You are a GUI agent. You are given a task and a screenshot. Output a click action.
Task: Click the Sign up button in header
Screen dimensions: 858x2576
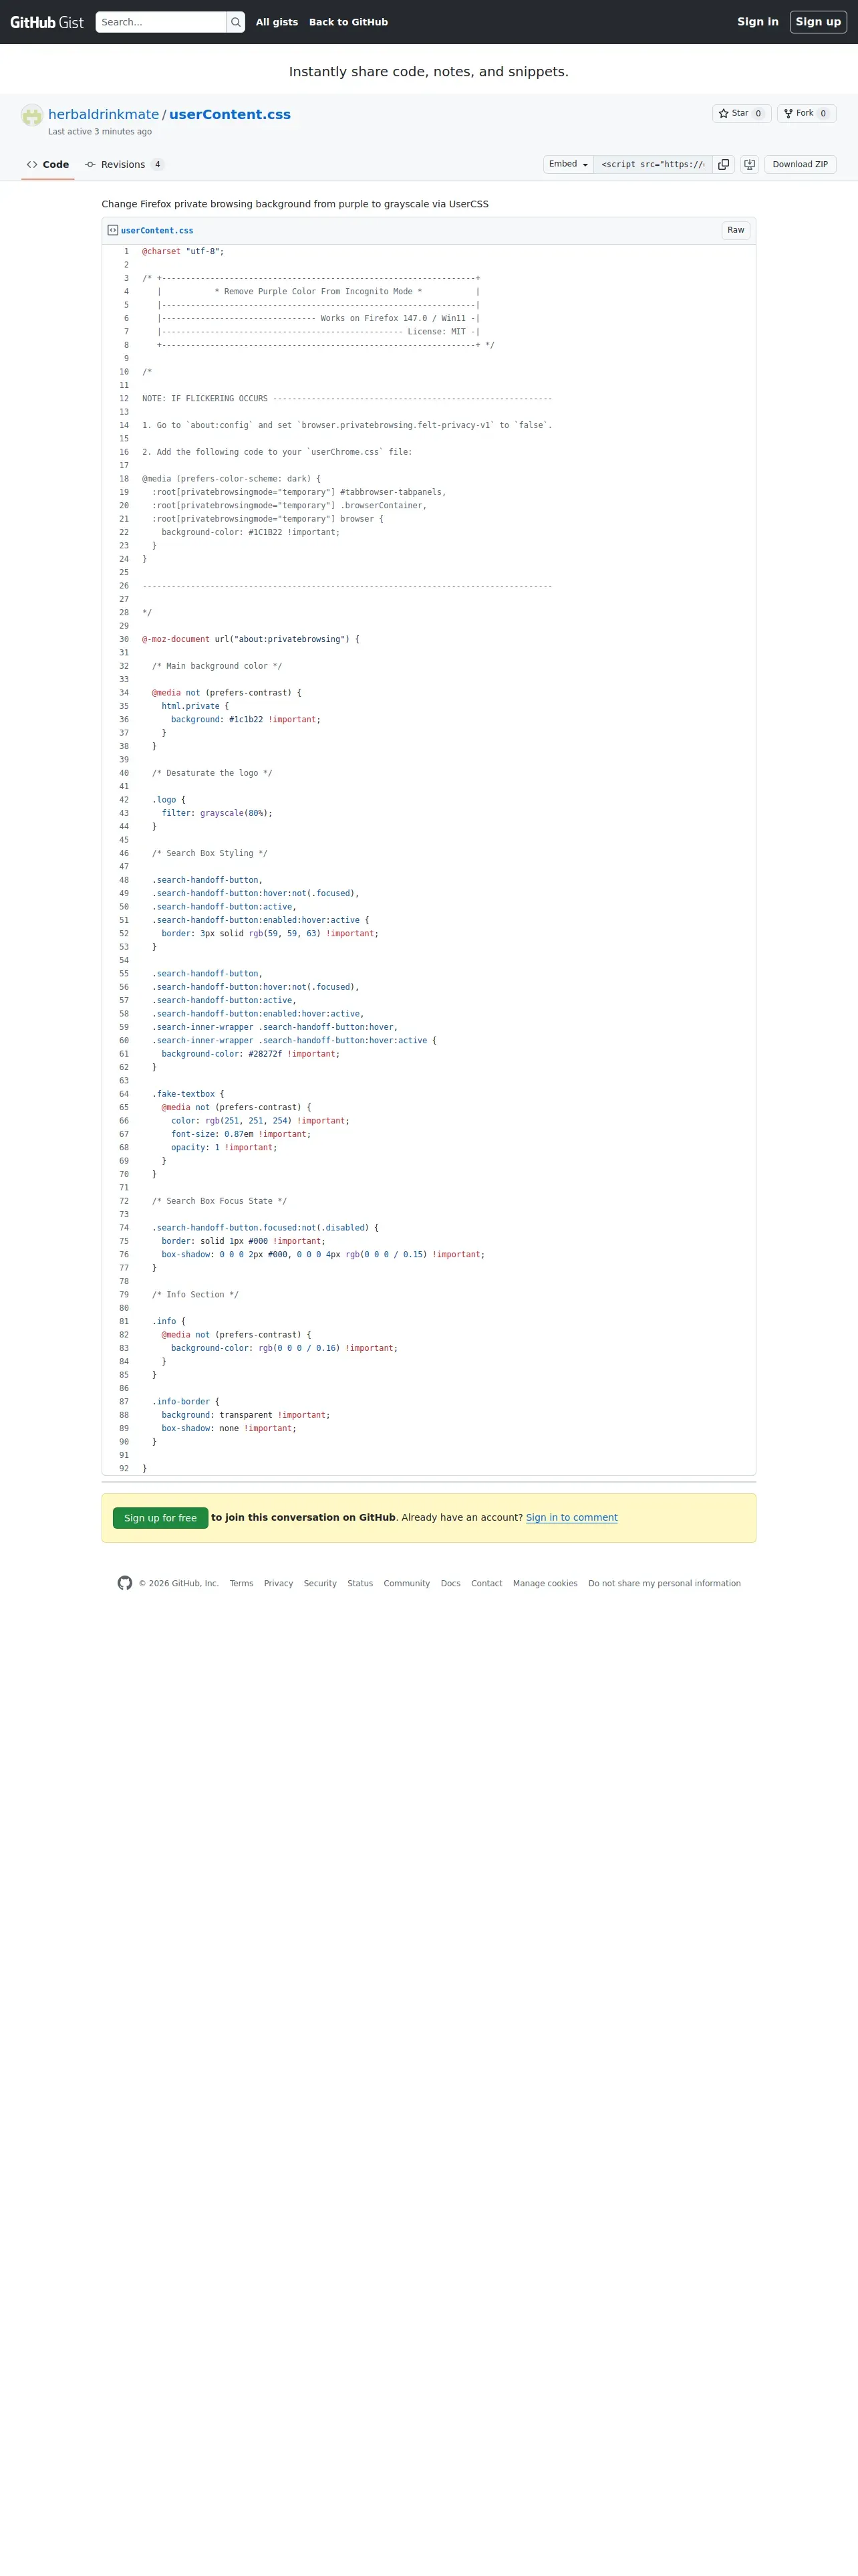point(818,22)
